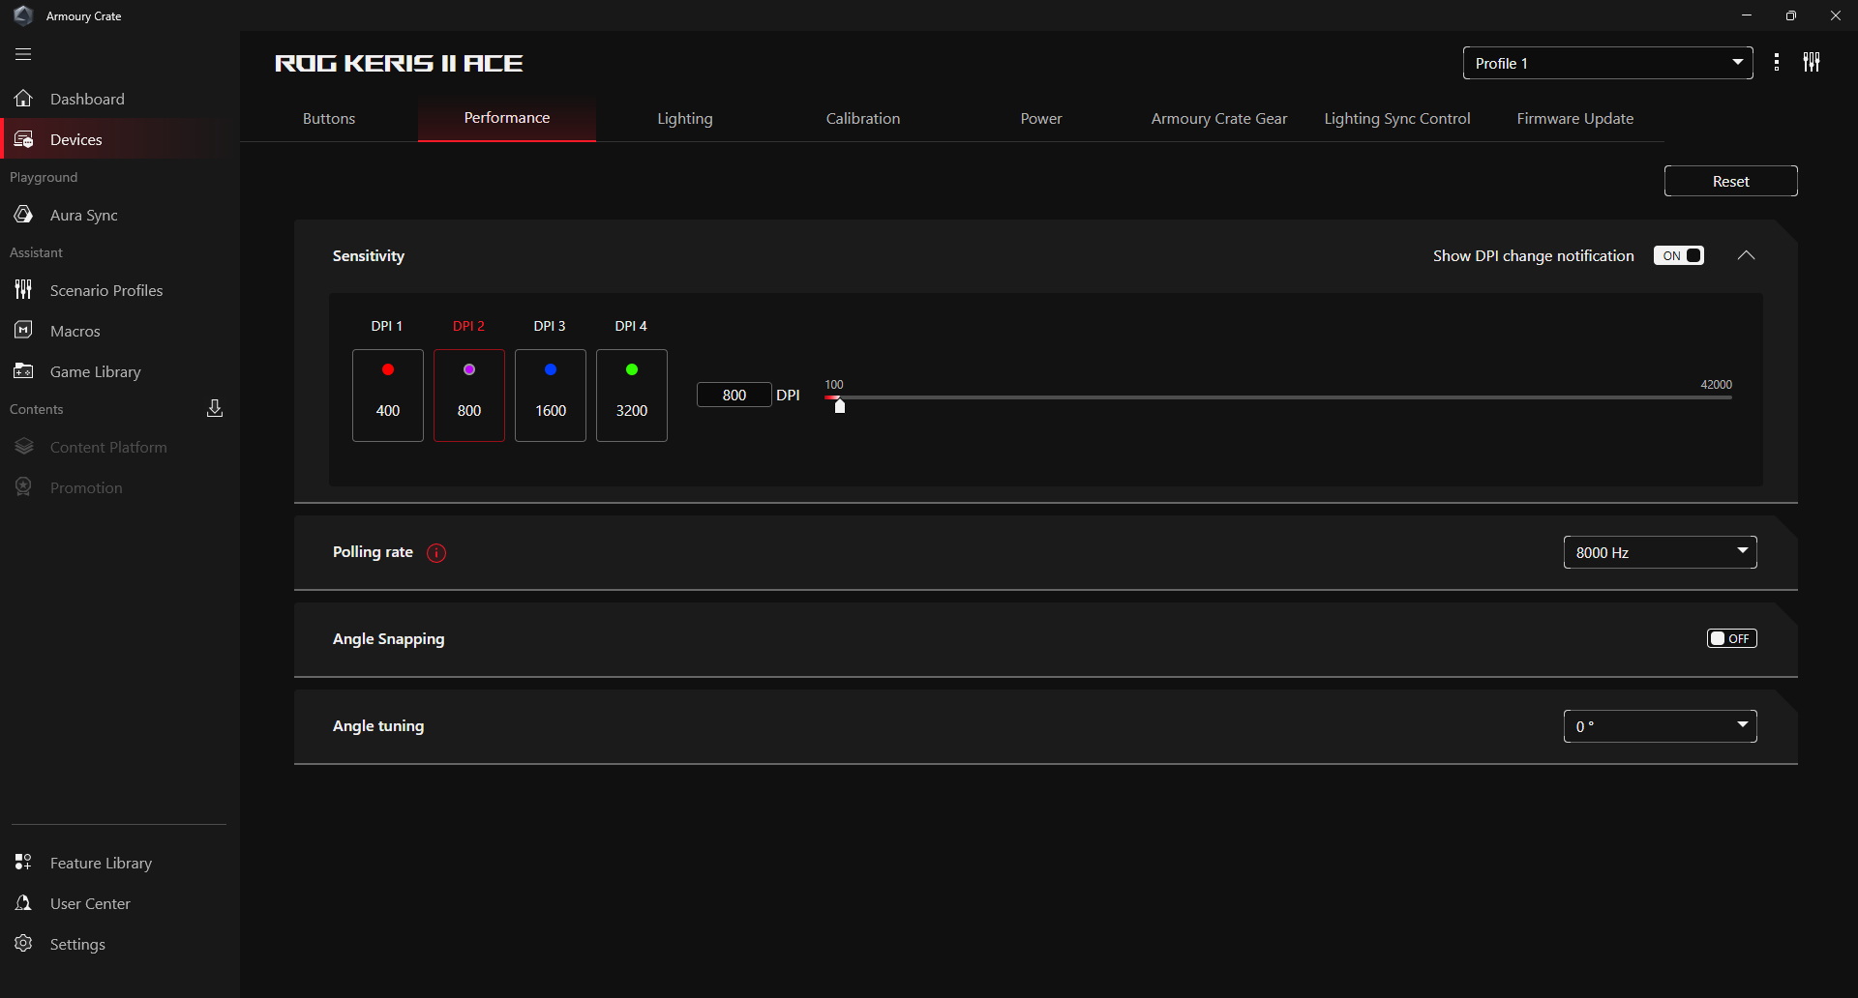Click the Feature Library icon
The width and height of the screenshot is (1858, 998).
23,863
